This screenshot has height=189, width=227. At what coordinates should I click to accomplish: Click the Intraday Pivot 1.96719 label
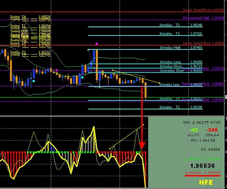[x=181, y=66]
